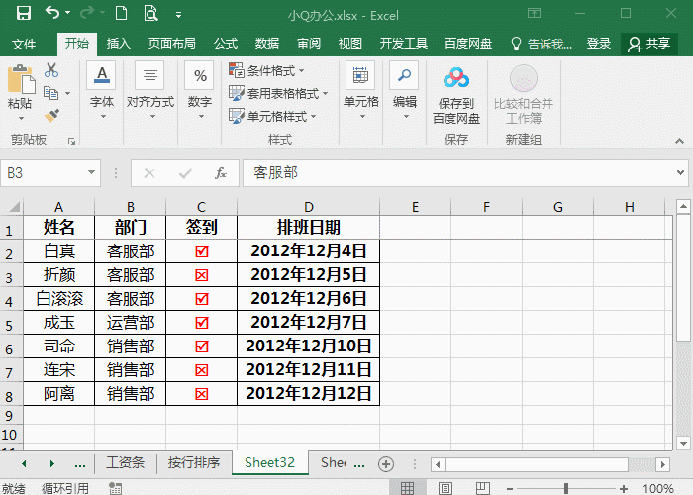Switch to the 开发工具 Developer tab
The image size is (693, 495).
click(404, 44)
